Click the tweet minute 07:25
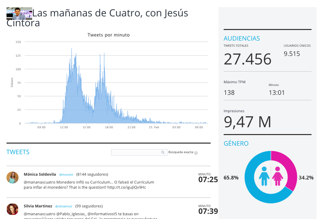 (x=208, y=179)
